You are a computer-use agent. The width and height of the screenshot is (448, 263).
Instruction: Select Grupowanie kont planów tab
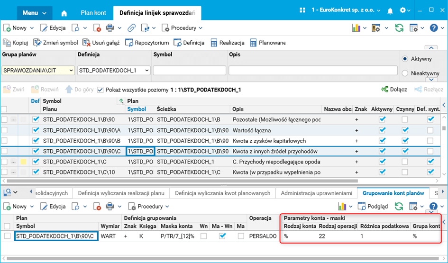393,193
